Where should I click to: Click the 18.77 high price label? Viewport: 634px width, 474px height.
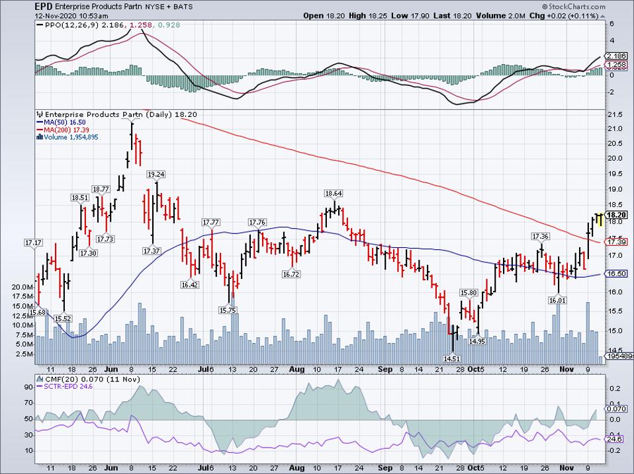101,189
